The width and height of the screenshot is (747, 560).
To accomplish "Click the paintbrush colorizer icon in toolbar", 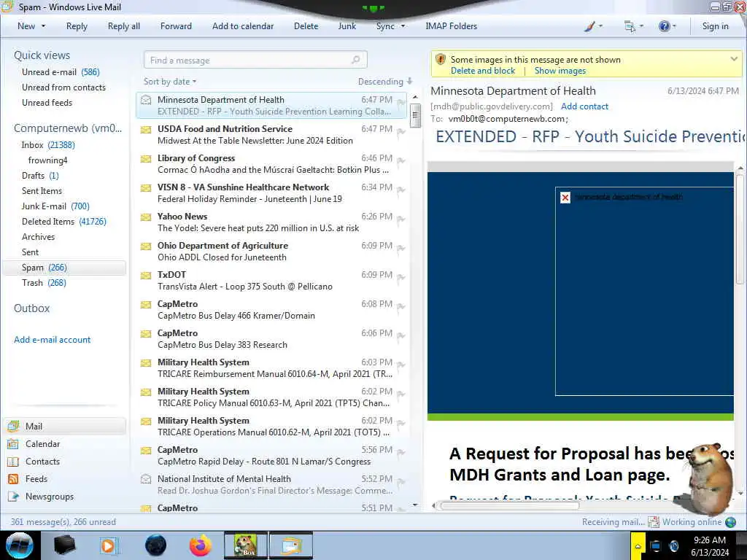I will (x=589, y=27).
